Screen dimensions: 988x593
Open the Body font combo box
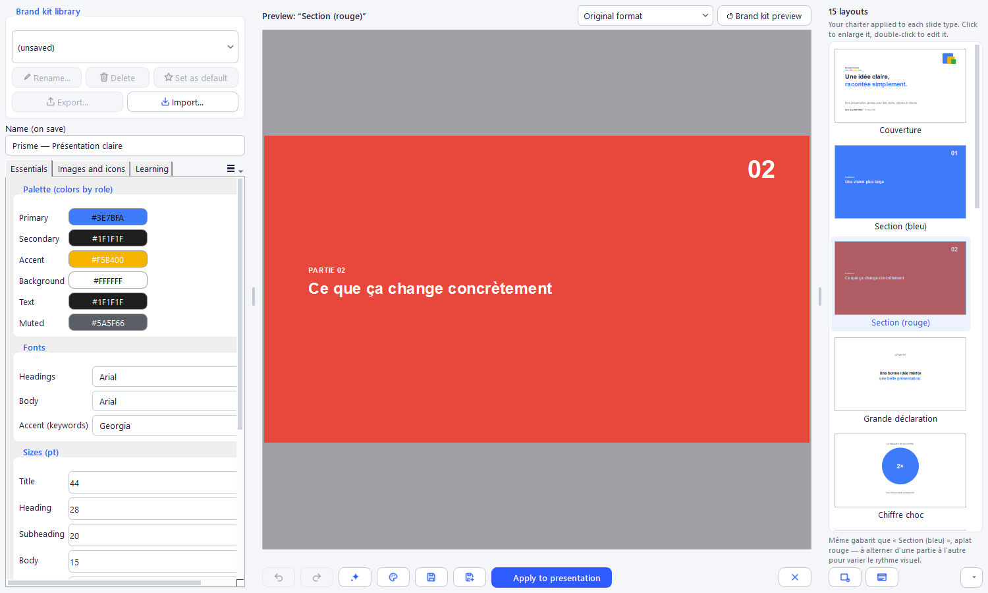(x=165, y=401)
